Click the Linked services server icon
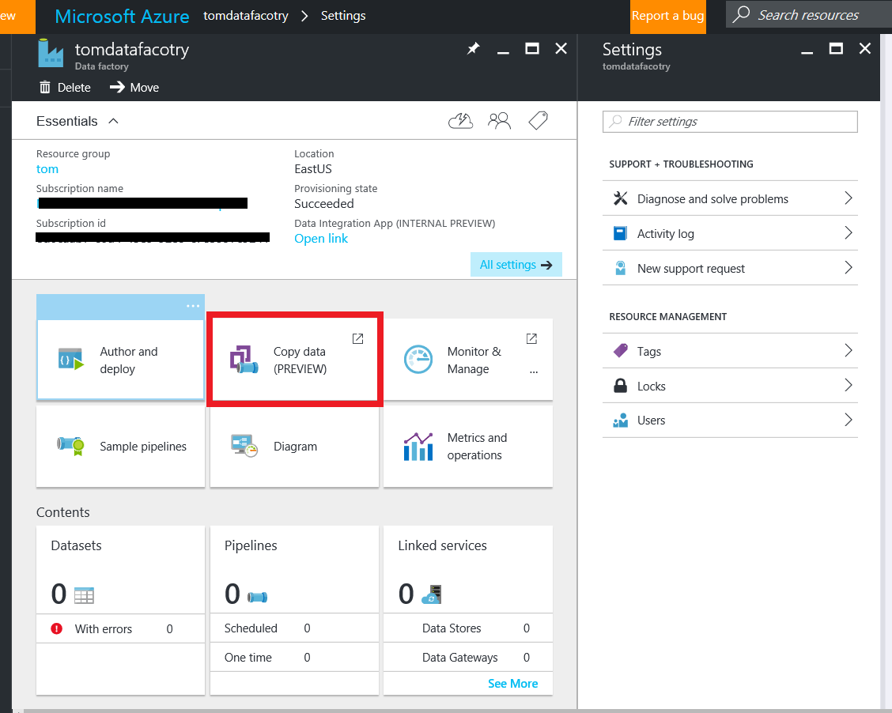The height and width of the screenshot is (713, 892). (432, 594)
